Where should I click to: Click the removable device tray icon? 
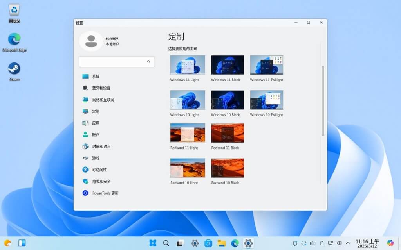[x=322, y=243]
